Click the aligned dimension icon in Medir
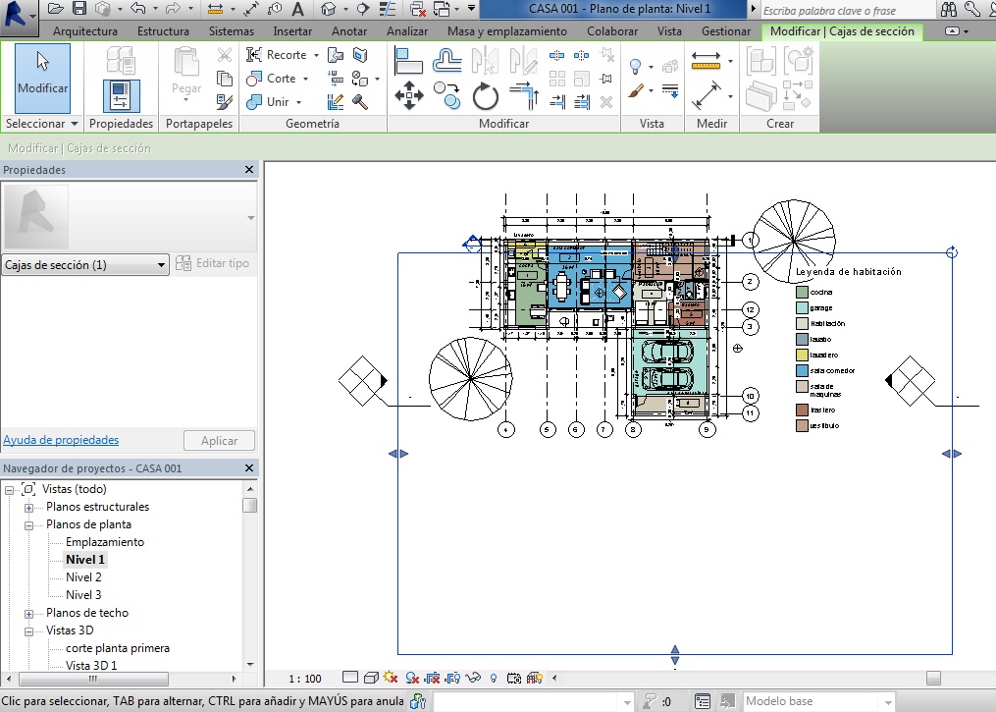 click(706, 95)
